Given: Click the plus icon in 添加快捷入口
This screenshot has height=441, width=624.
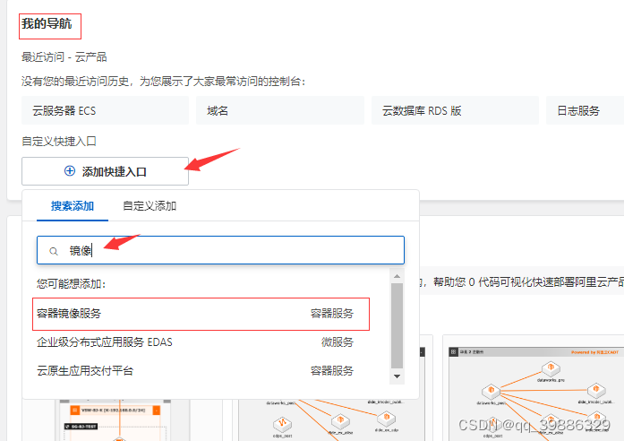Looking at the screenshot, I should 70,171.
